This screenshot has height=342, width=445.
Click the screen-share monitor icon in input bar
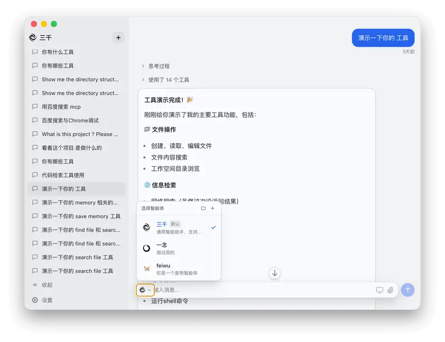[x=379, y=290]
